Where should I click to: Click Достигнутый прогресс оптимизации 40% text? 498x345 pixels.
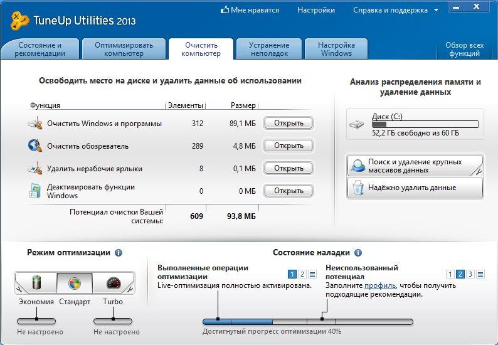[272, 331]
